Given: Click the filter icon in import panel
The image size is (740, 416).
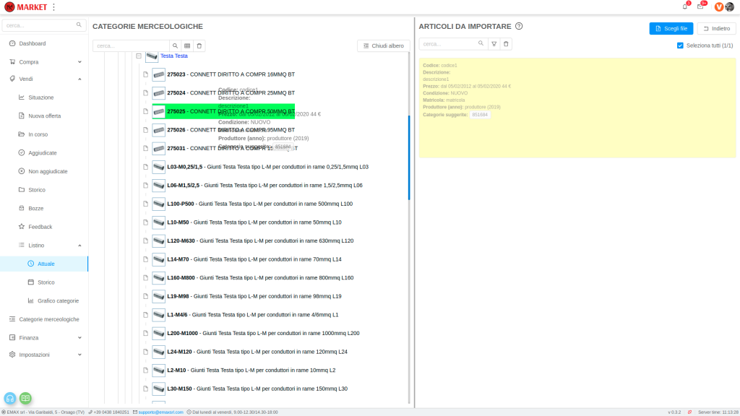Looking at the screenshot, I should tap(494, 44).
